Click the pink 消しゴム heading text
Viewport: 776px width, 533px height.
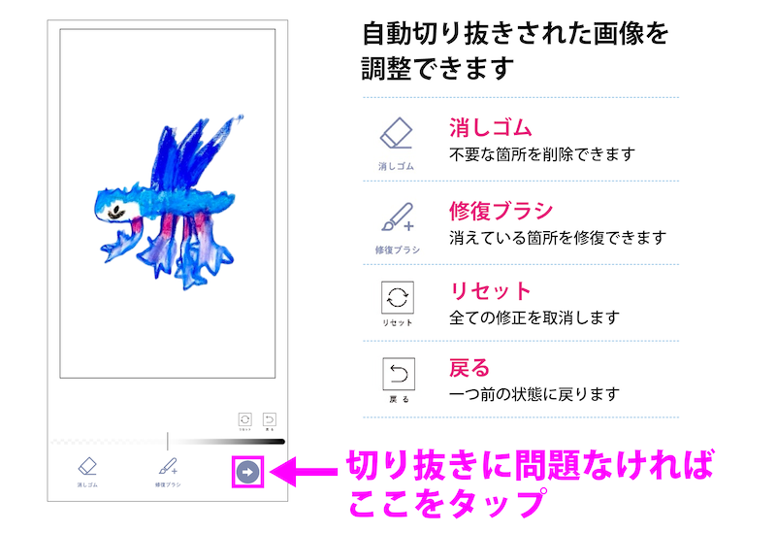tap(490, 128)
